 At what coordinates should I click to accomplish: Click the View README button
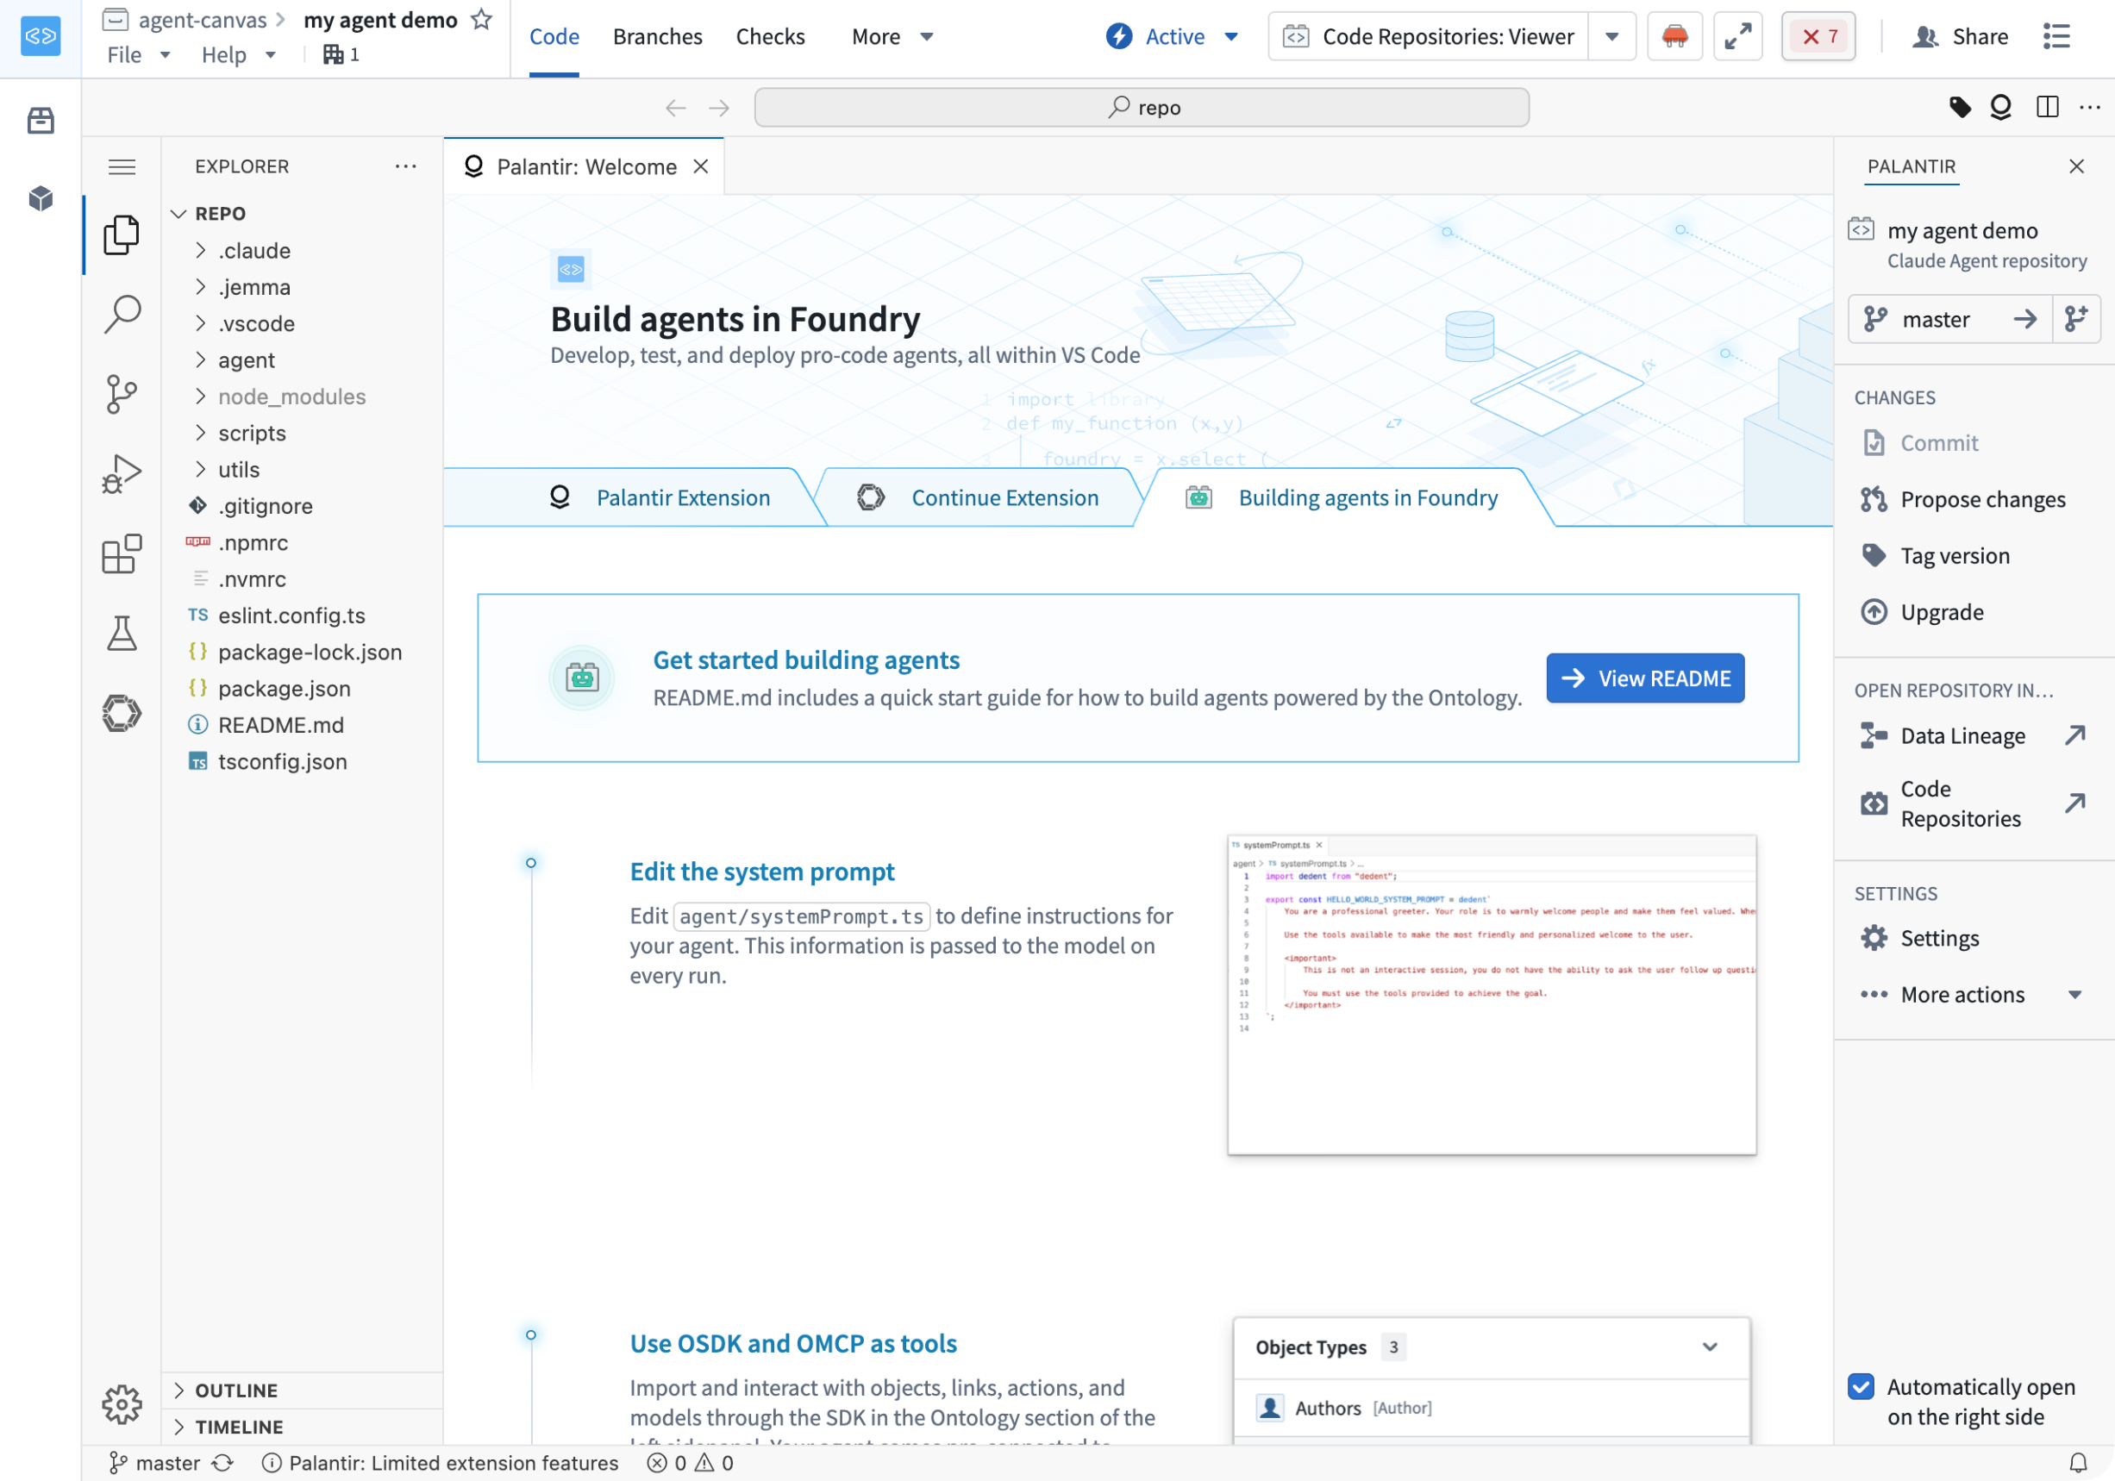(1645, 678)
